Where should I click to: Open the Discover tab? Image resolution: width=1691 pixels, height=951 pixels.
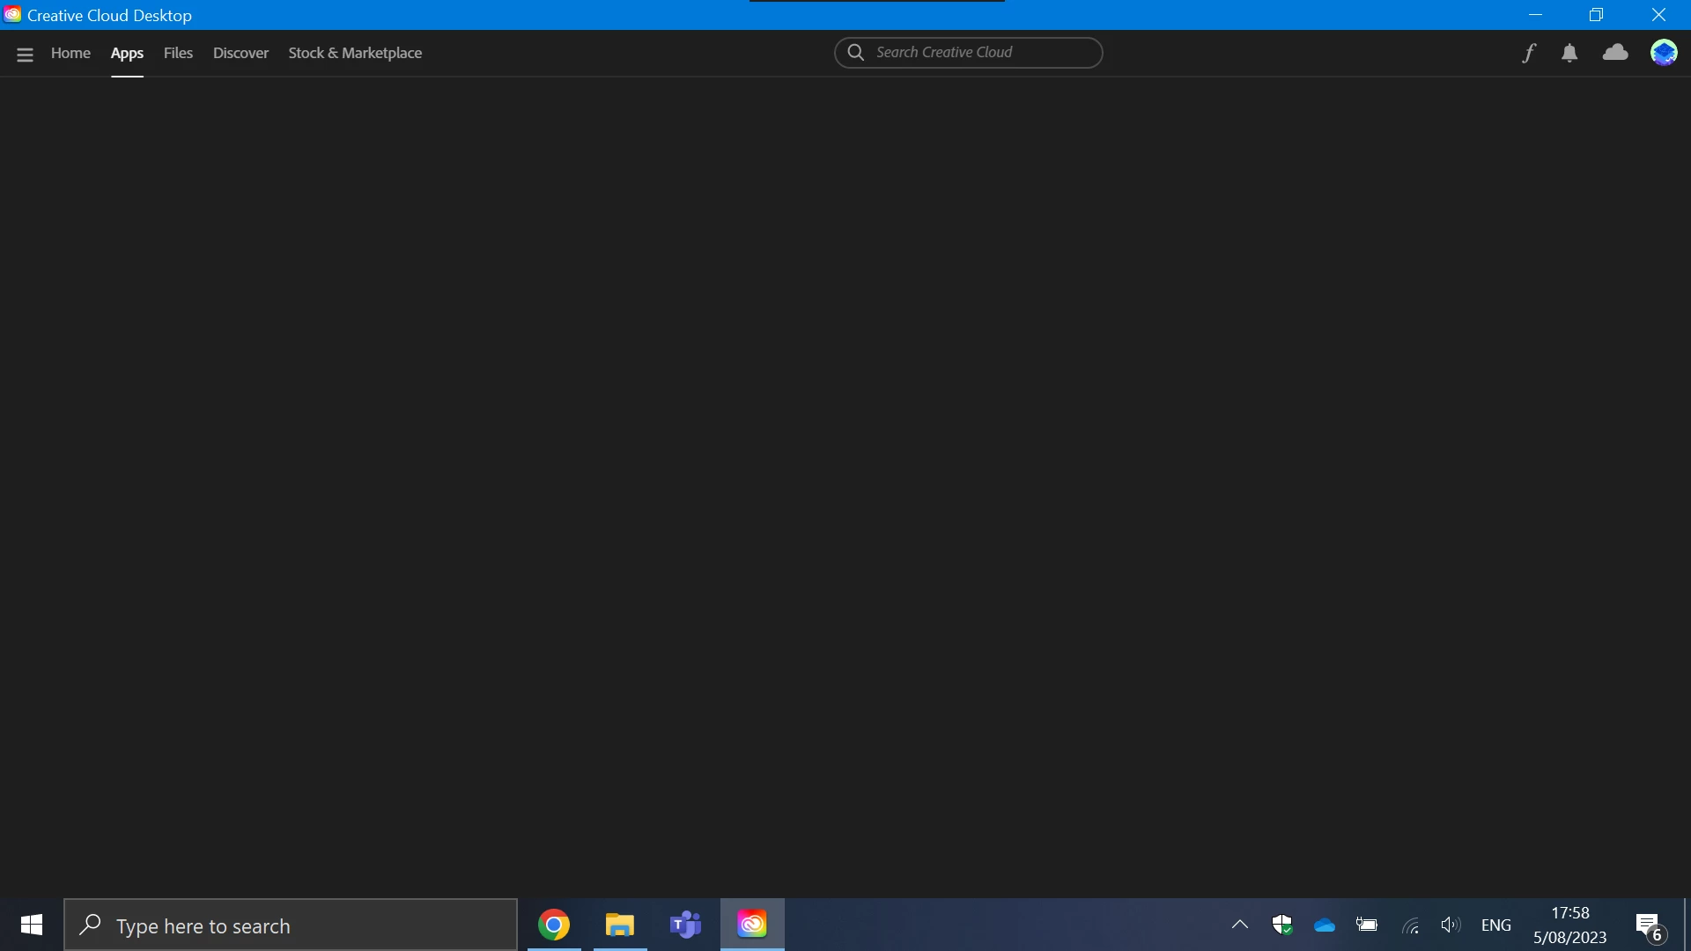(x=240, y=53)
